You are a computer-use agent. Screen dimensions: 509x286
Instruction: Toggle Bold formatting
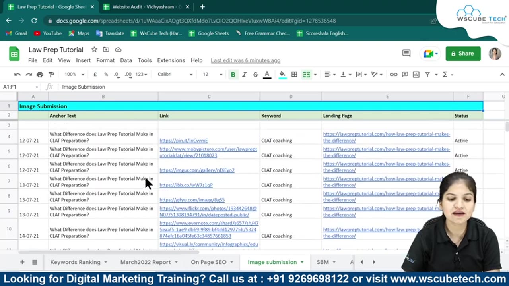pos(233,74)
